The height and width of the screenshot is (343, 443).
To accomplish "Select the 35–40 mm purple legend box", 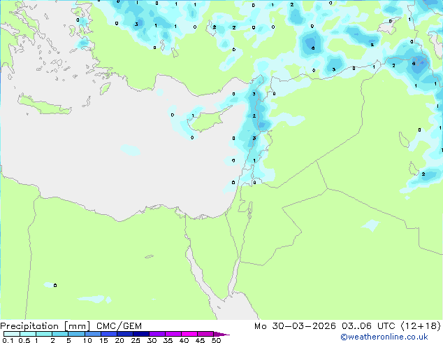I will tap(173, 334).
